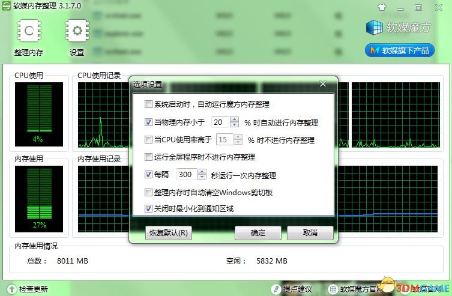This screenshot has width=452, height=296.
Task: Open 软媒旗下产品 products button
Action: pyautogui.click(x=400, y=50)
